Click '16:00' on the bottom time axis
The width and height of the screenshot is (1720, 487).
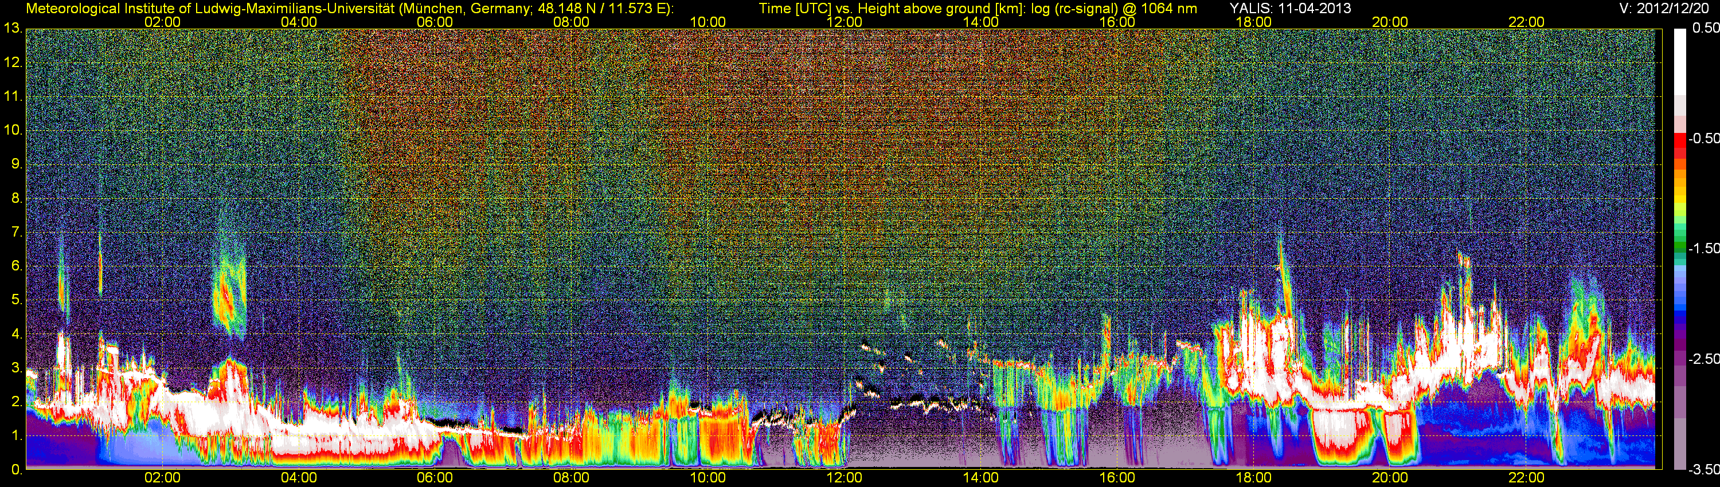click(1117, 478)
